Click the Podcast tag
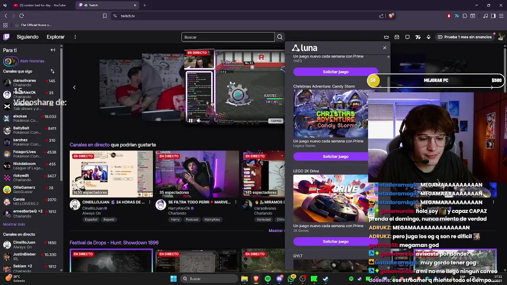The width and height of the screenshot is (507, 285). tap(192, 220)
